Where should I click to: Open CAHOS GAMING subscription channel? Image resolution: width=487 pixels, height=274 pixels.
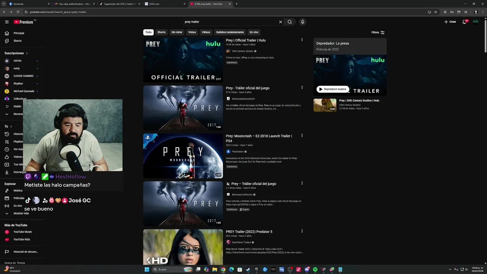click(23, 76)
